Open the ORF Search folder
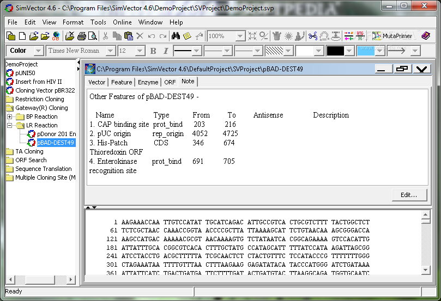The width and height of the screenshot is (441, 301). point(31,160)
